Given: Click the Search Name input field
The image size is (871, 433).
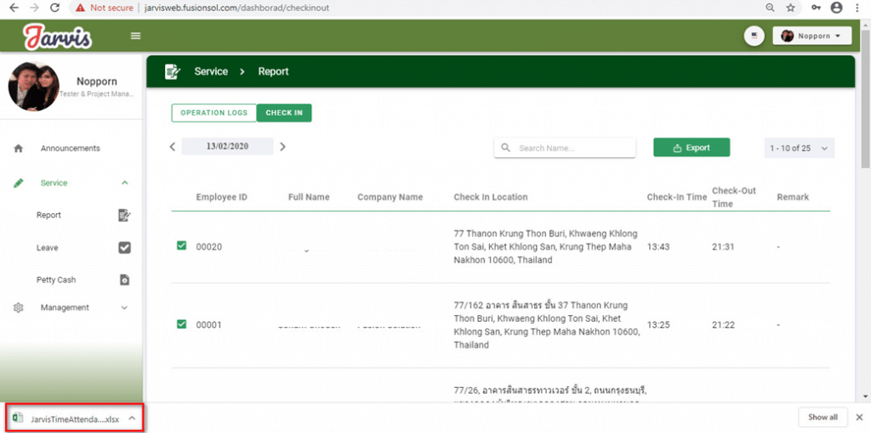Looking at the screenshot, I should [572, 148].
